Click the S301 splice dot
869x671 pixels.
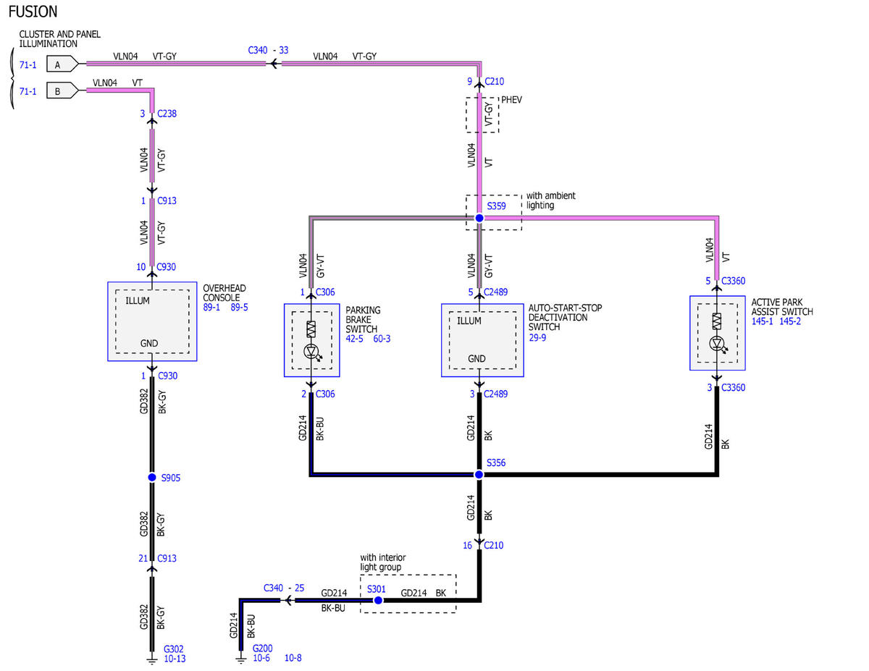(x=378, y=600)
